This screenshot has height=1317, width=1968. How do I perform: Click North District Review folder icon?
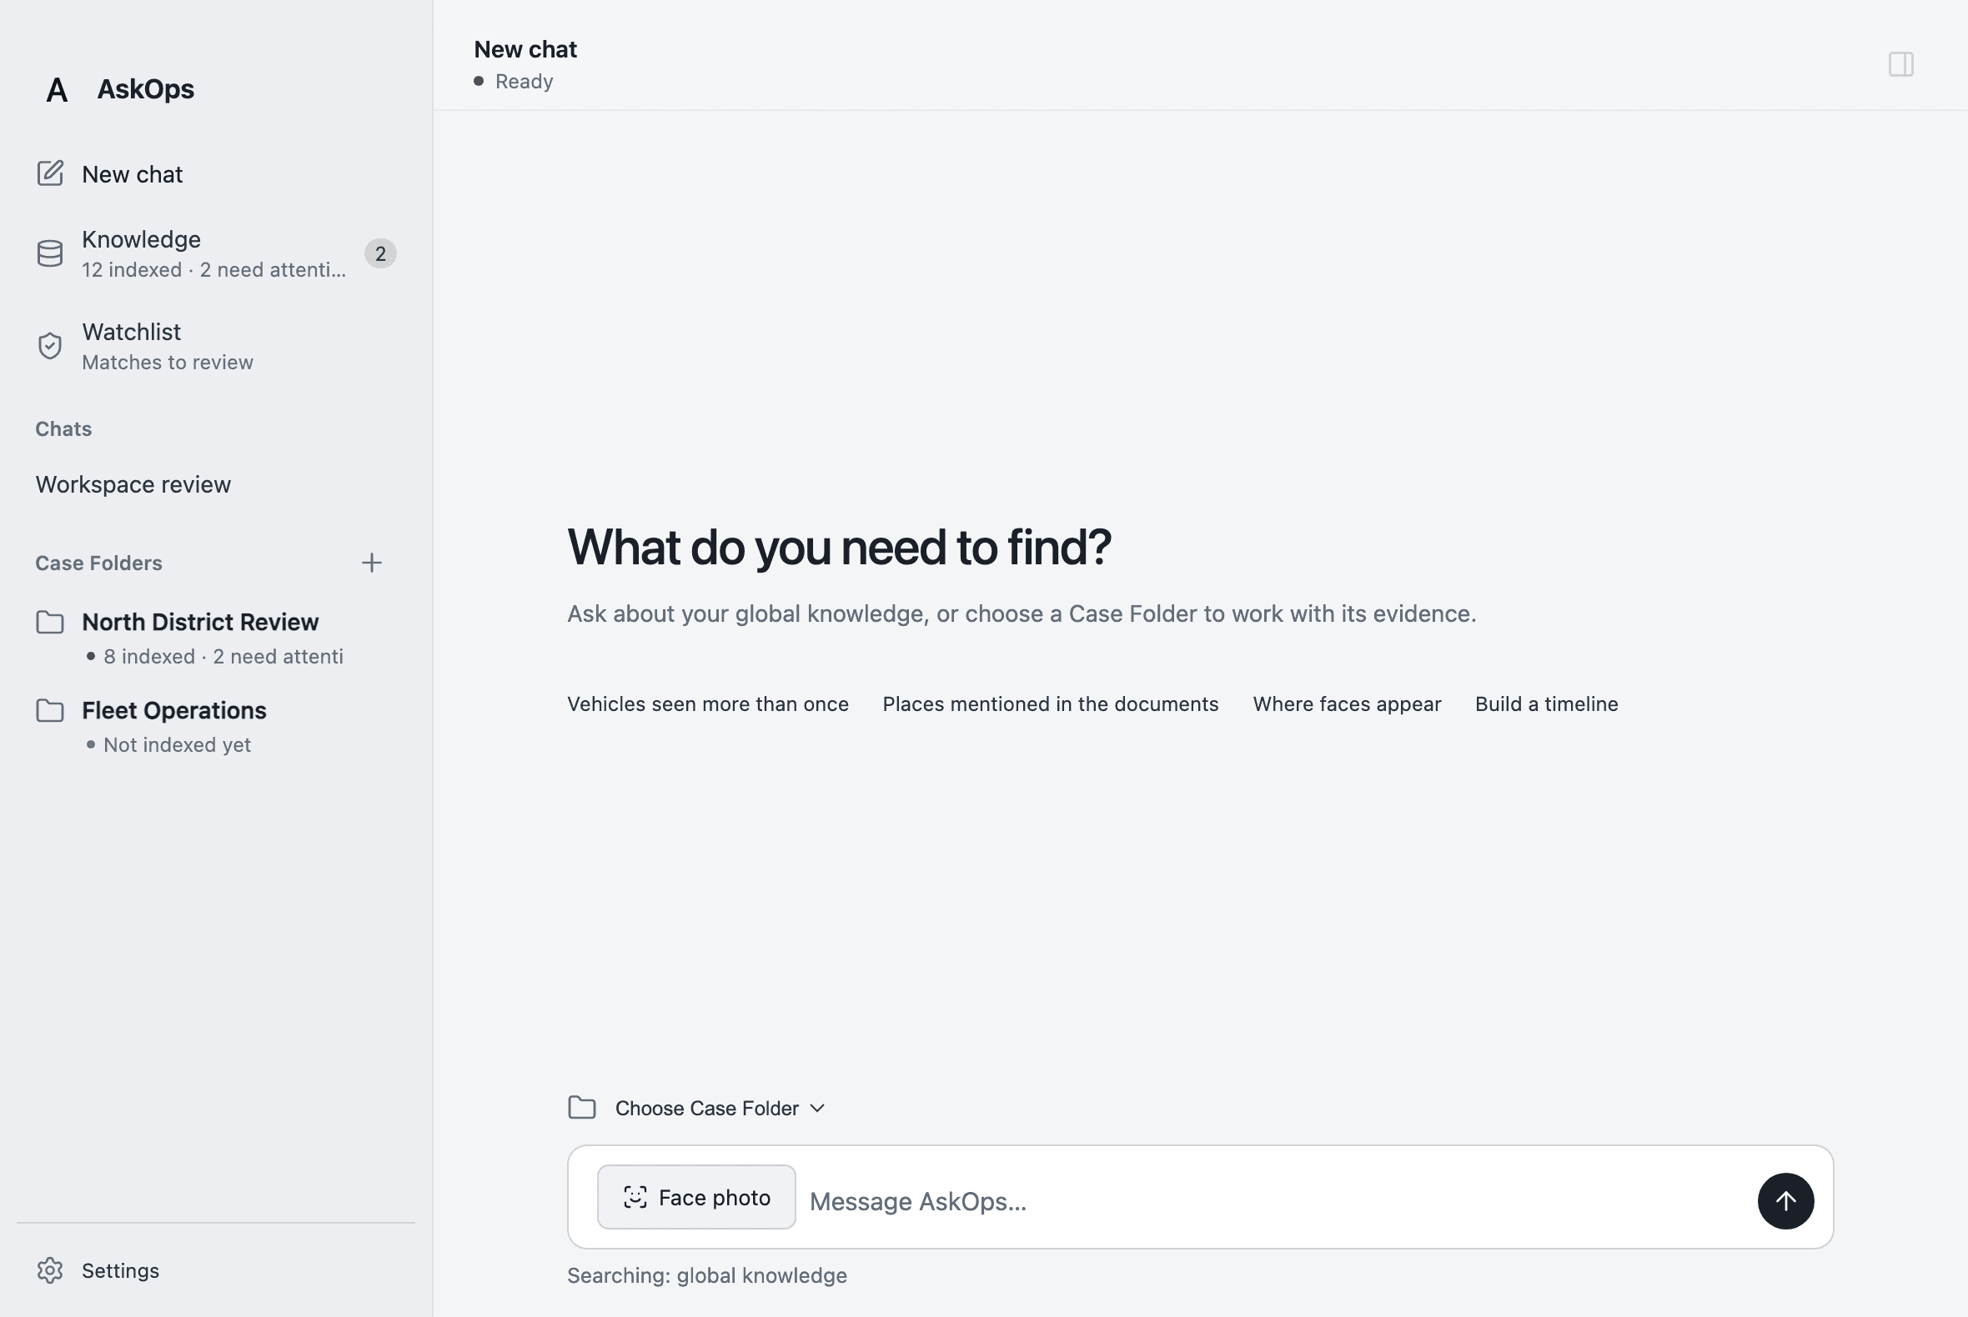tap(50, 623)
